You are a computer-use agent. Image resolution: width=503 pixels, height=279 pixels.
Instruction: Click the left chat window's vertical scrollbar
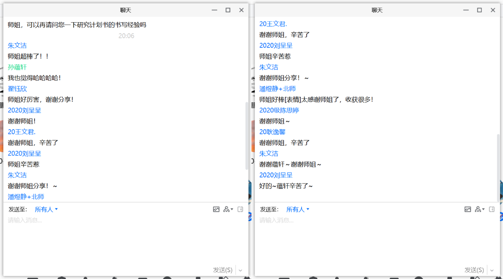(247, 136)
